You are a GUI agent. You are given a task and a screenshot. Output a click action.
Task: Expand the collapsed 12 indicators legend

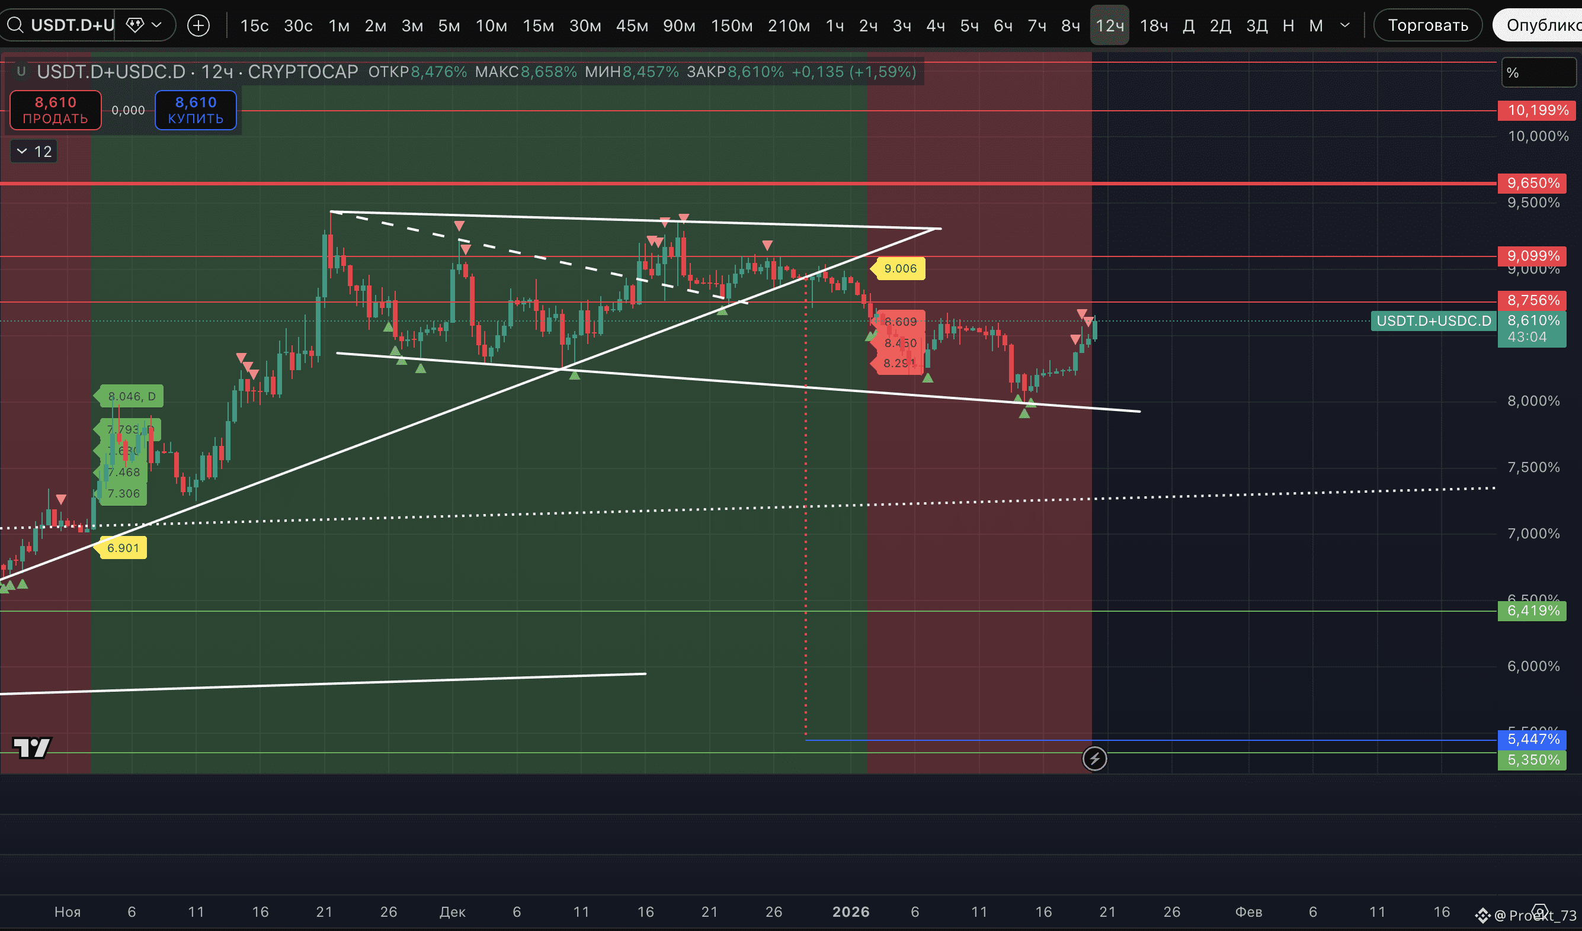34,151
